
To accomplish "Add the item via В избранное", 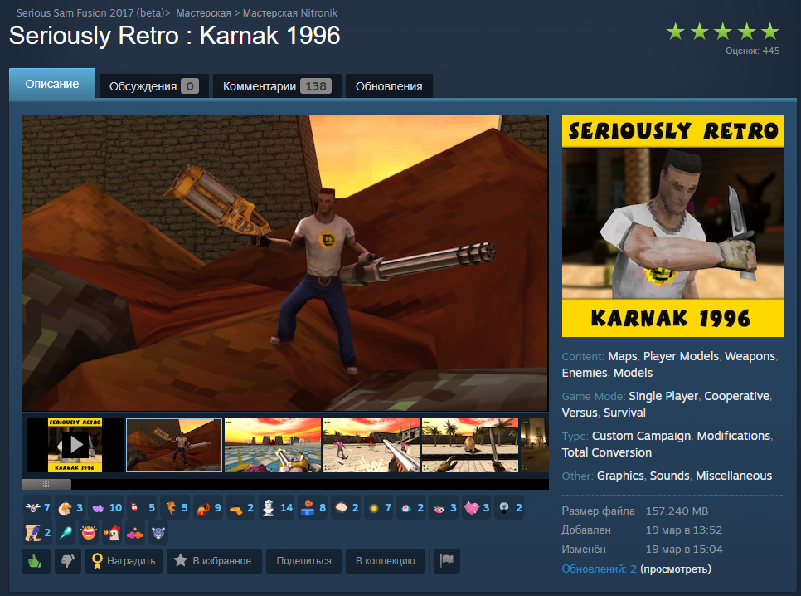I will (214, 561).
